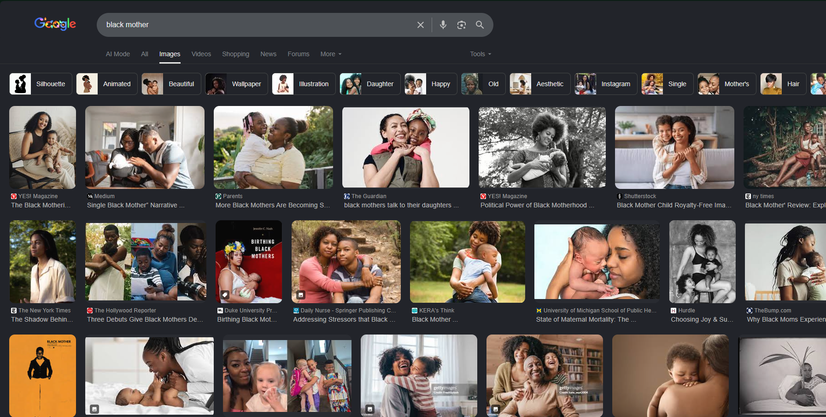Select the Wallpaper filter chip

[236, 84]
